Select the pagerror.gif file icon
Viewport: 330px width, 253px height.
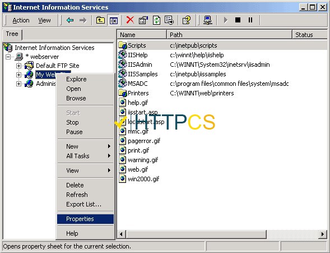(123, 141)
